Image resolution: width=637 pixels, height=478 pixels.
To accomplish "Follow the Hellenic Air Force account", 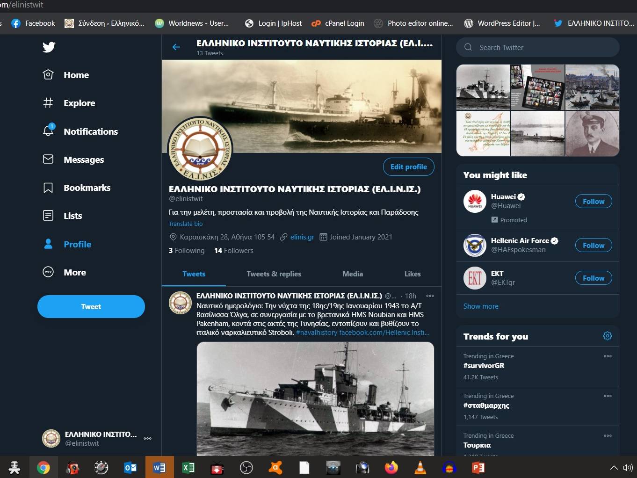I will pyautogui.click(x=593, y=246).
